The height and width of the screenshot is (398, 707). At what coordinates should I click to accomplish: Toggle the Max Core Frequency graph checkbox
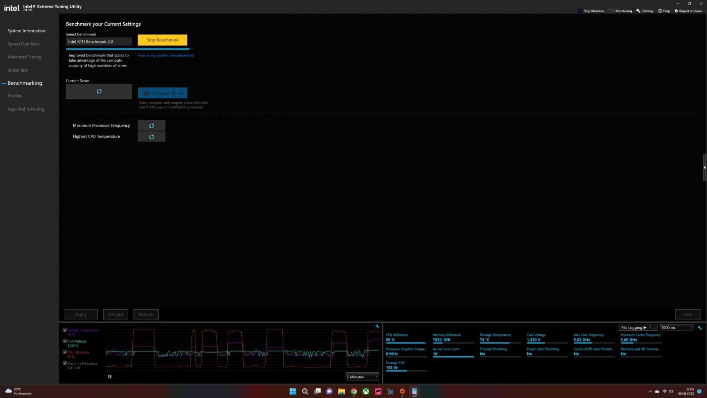coord(65,363)
